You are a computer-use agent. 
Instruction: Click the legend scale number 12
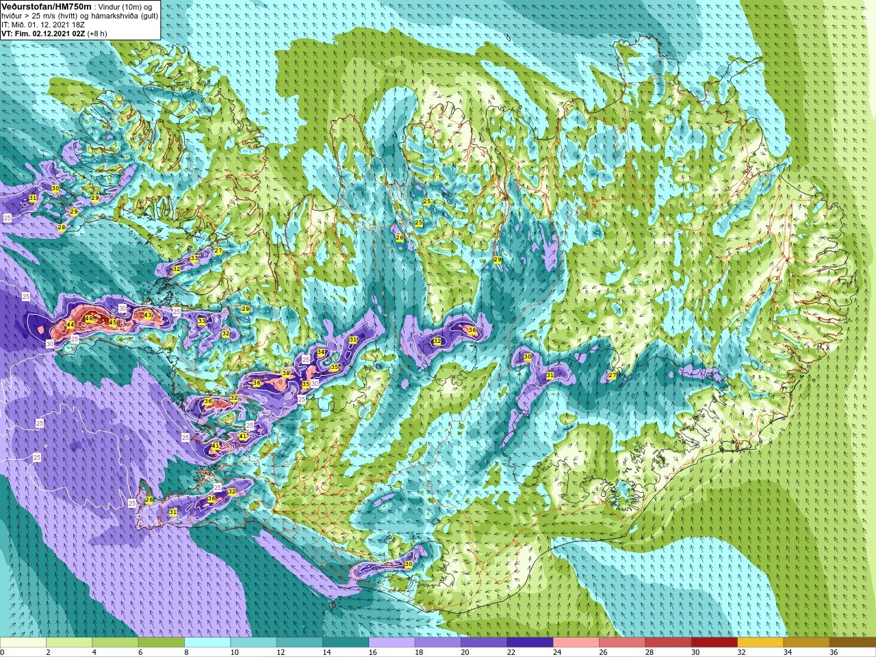tap(281, 652)
